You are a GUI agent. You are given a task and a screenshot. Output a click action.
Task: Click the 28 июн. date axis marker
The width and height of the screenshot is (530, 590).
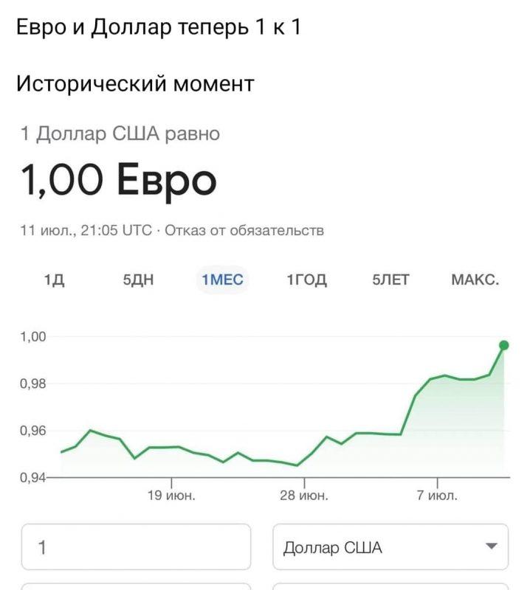tap(304, 495)
